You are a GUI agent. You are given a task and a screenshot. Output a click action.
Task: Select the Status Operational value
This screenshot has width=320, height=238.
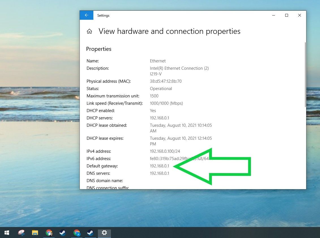(x=161, y=88)
